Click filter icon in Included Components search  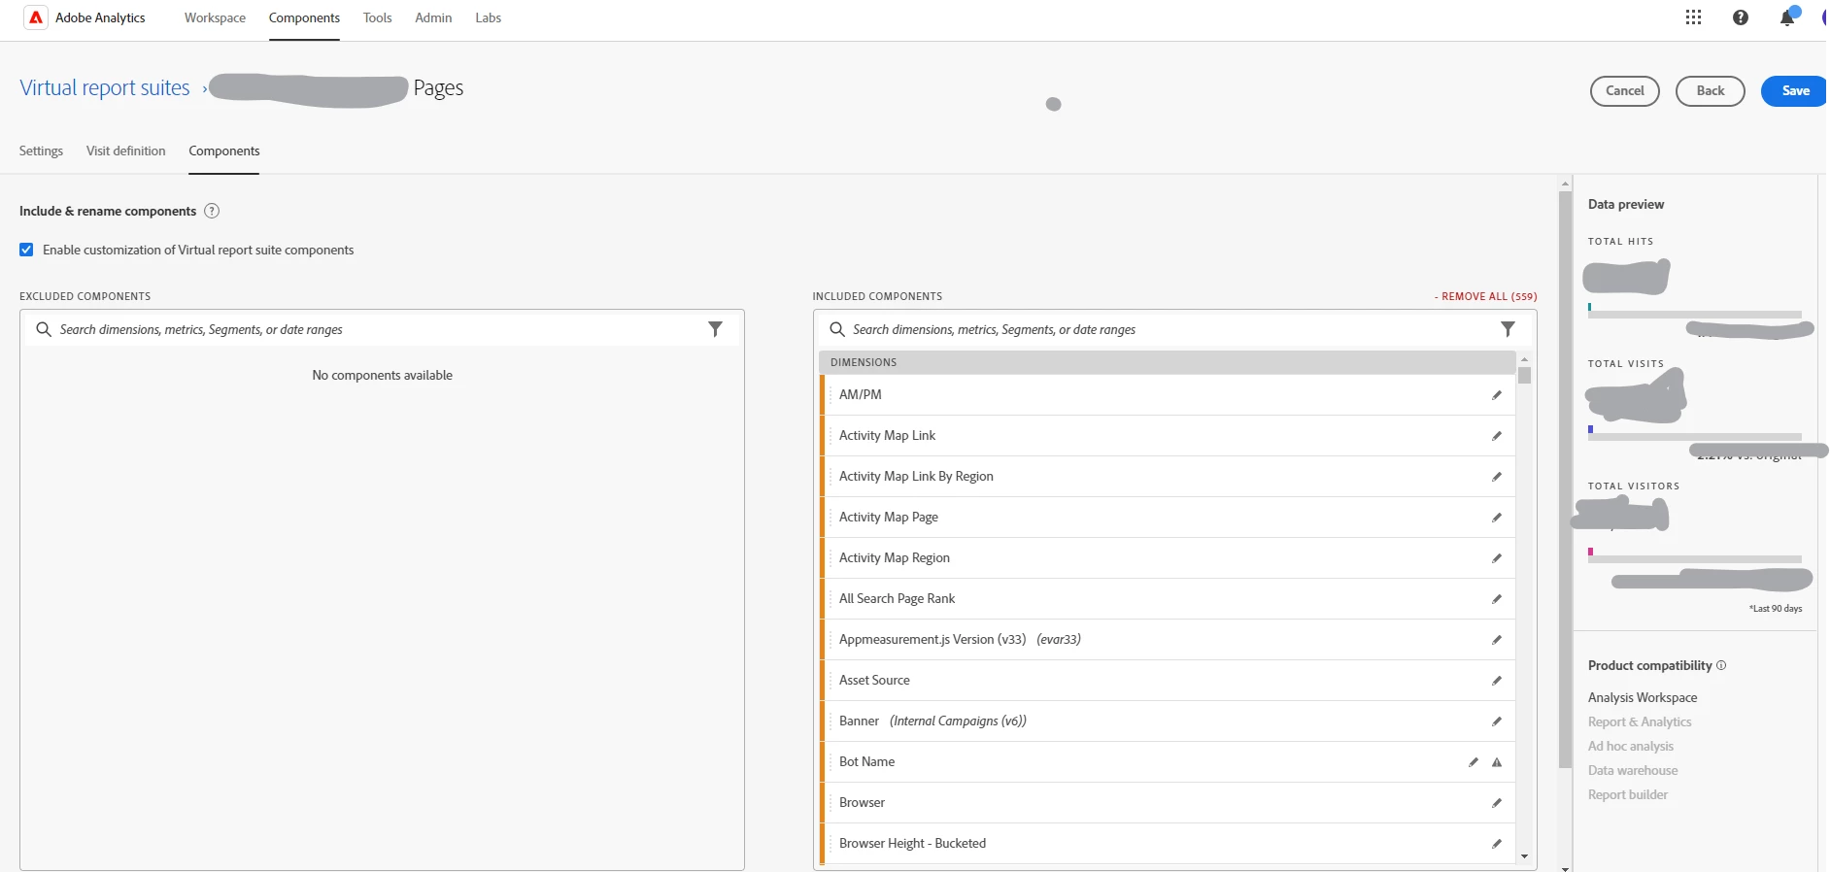(x=1508, y=329)
